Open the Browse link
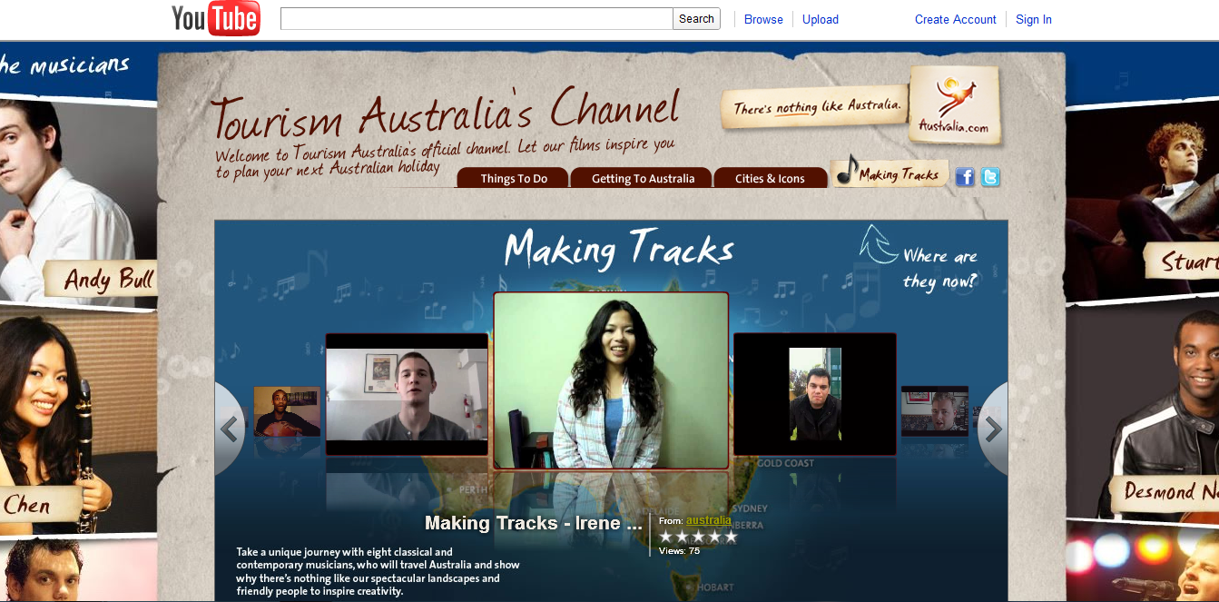 [763, 19]
